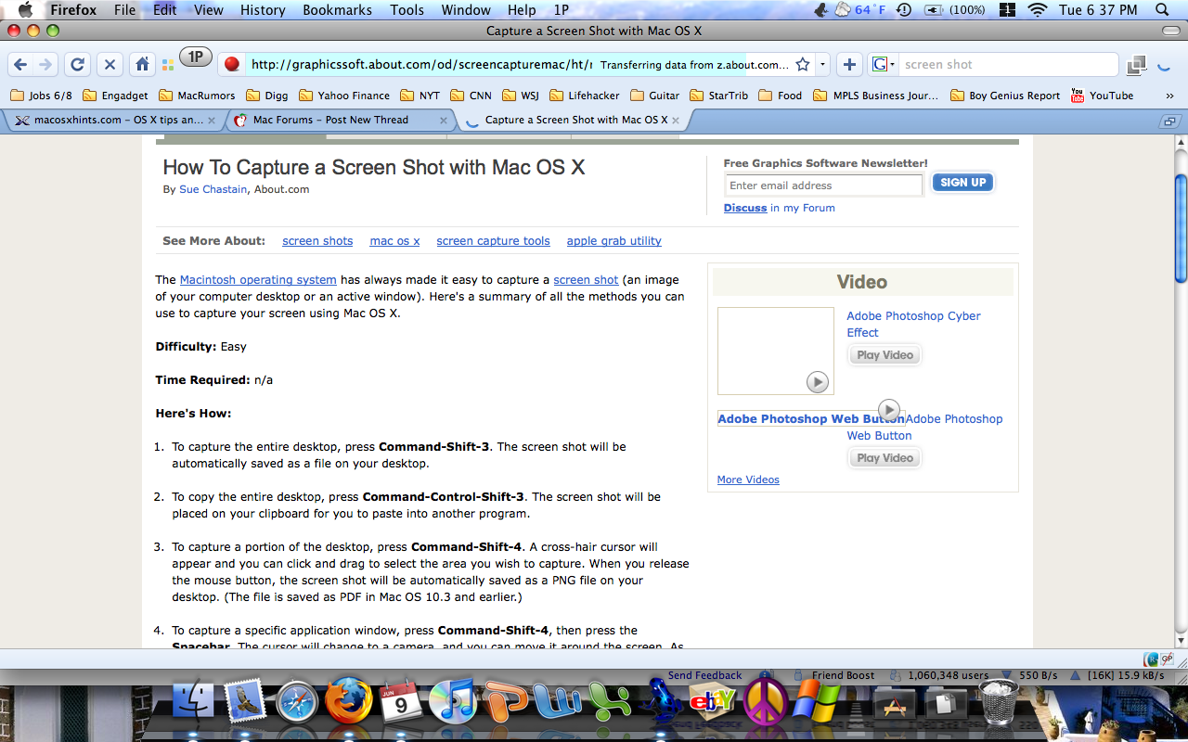Play video for Adobe Photoshop Web Button
Image resolution: width=1188 pixels, height=742 pixels.
(885, 458)
